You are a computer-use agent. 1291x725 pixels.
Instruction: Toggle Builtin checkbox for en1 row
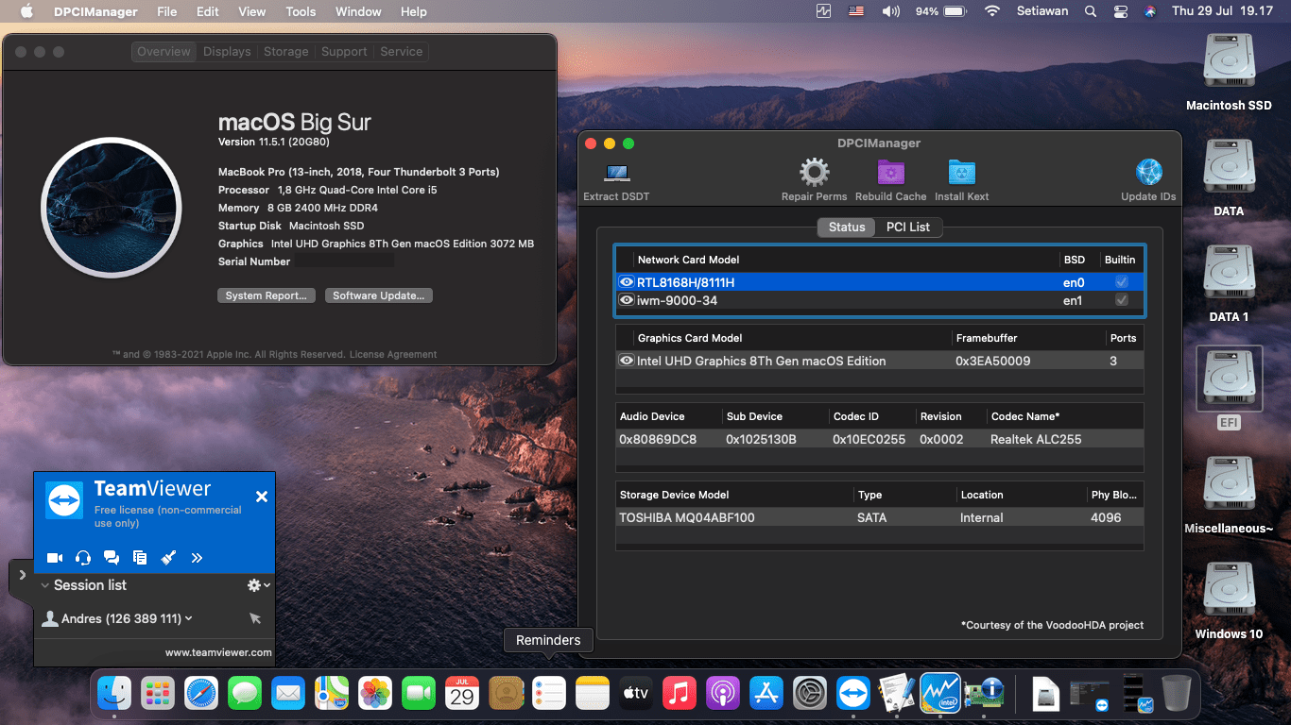pos(1121,300)
